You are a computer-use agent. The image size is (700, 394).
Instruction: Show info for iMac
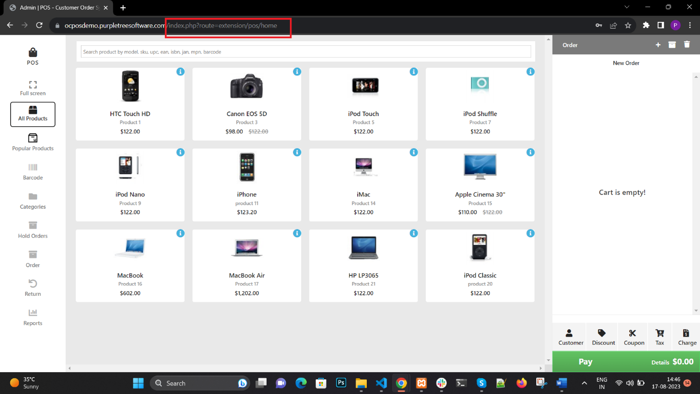tap(414, 152)
